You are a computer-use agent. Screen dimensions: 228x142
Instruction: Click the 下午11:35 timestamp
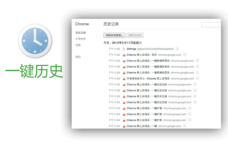coord(114,49)
